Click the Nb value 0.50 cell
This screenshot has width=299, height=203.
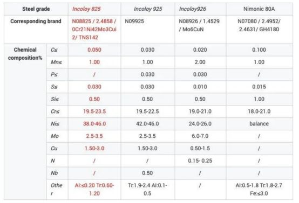(x=148, y=173)
